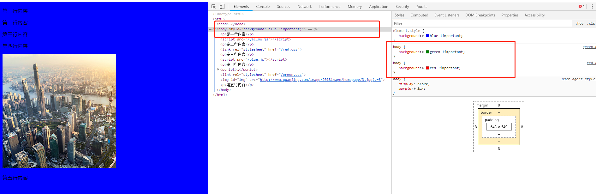
Task: Click the margin label in box model
Action: (482, 105)
